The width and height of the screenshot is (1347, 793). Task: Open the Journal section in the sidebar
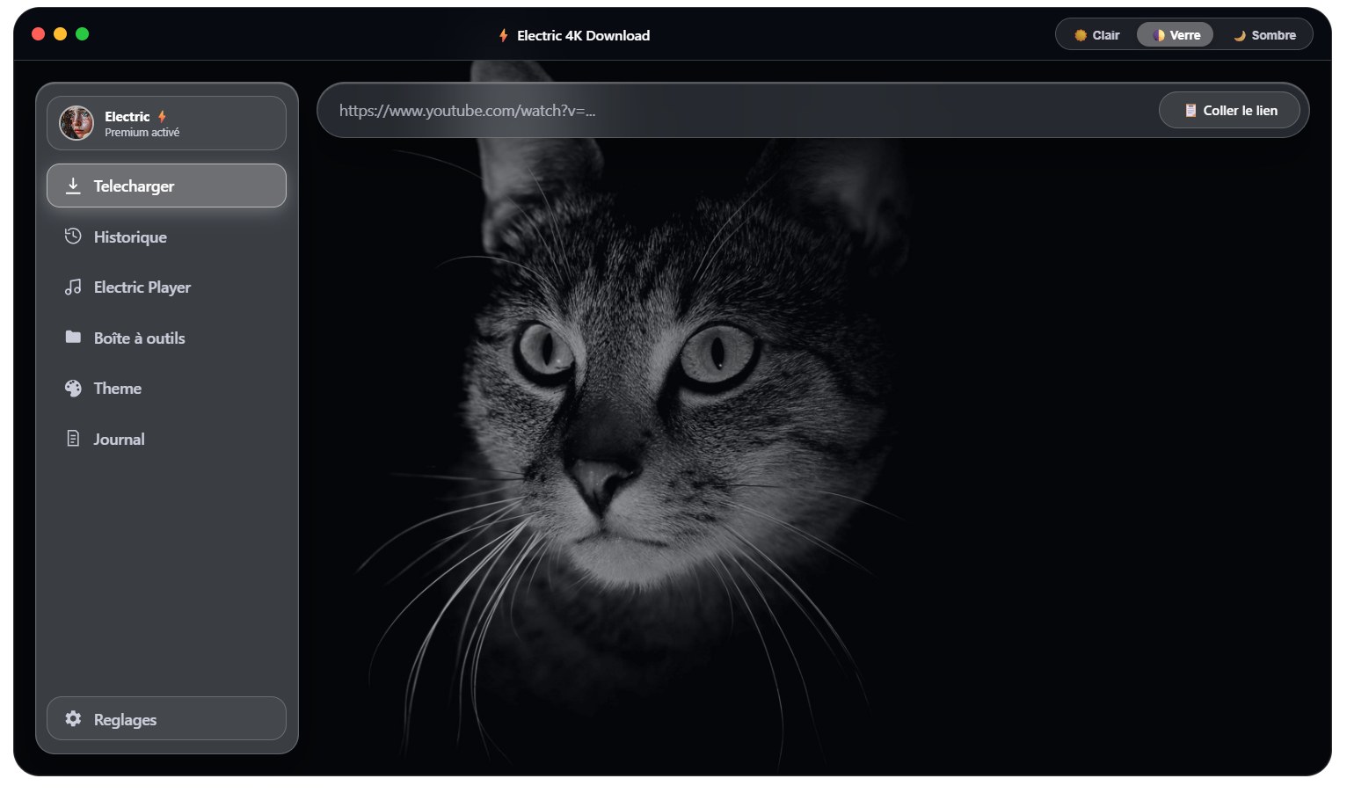click(166, 439)
